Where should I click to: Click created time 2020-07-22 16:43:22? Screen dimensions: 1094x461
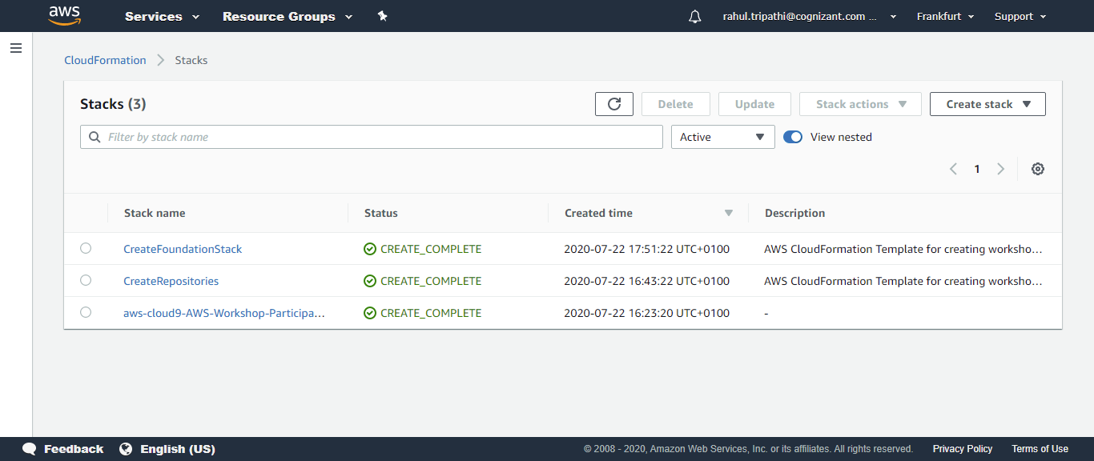tap(647, 281)
